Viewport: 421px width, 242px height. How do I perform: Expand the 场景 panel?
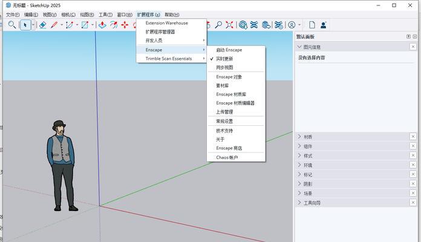[x=299, y=193]
